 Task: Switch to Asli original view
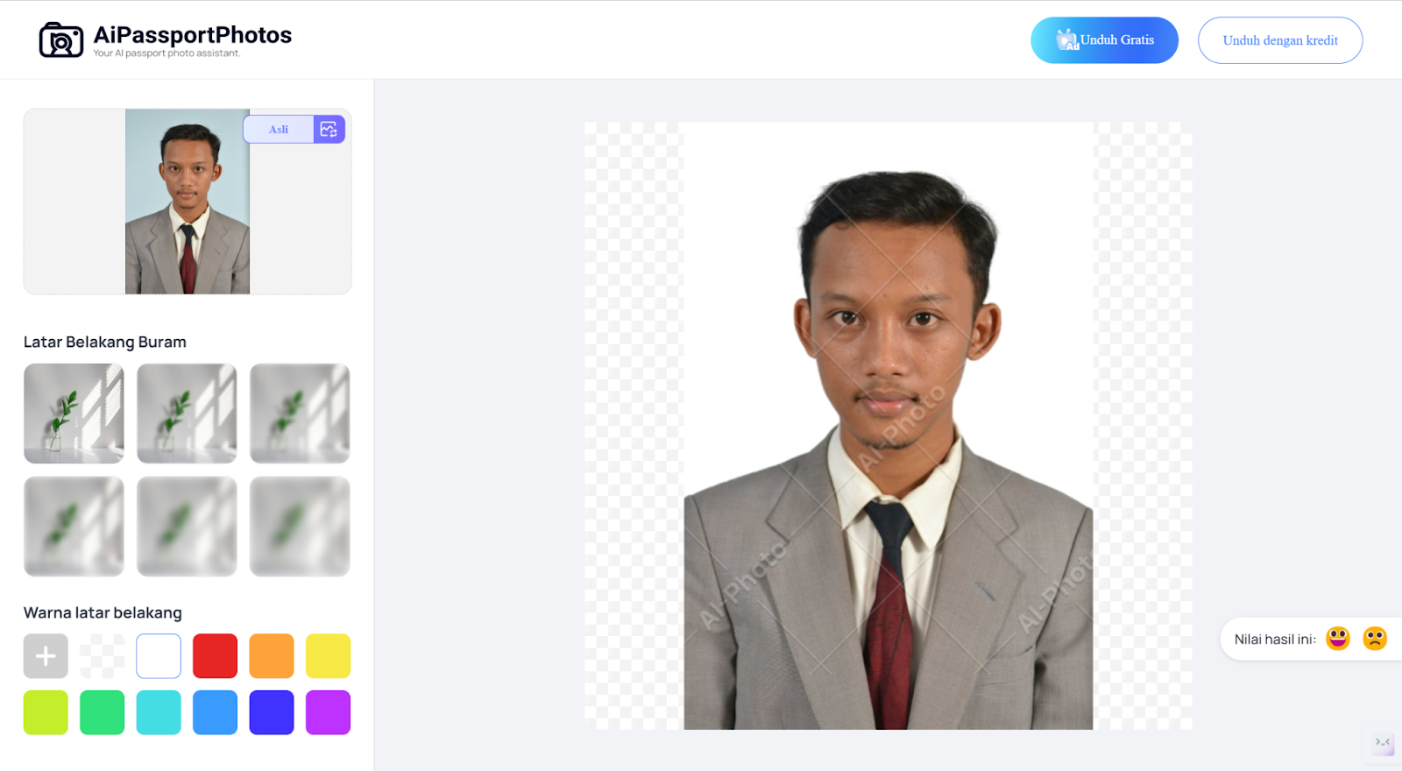pos(279,130)
